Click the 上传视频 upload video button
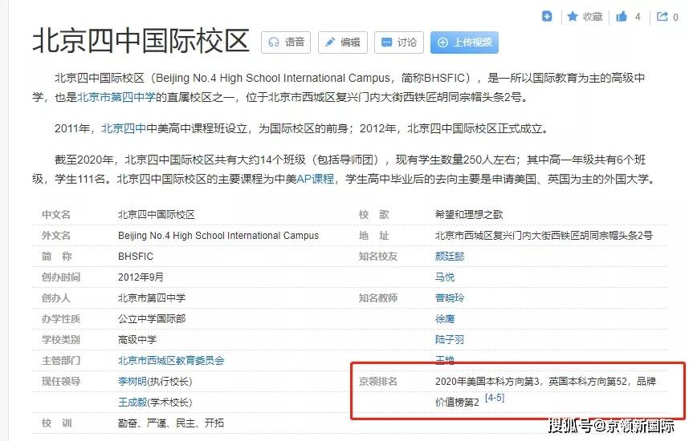This screenshot has width=689, height=441. pyautogui.click(x=464, y=42)
